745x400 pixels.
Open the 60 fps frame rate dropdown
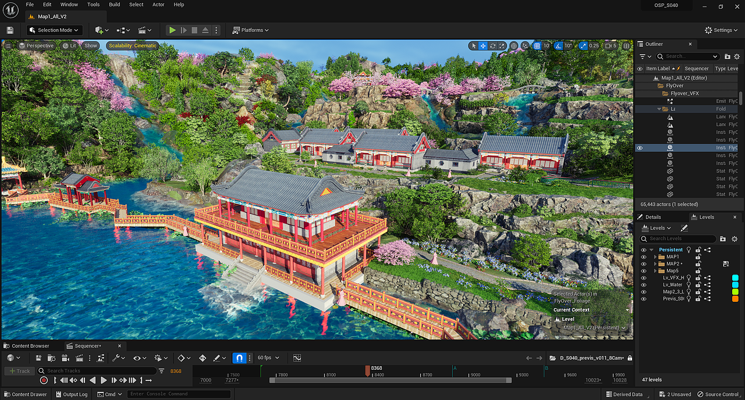pyautogui.click(x=268, y=358)
